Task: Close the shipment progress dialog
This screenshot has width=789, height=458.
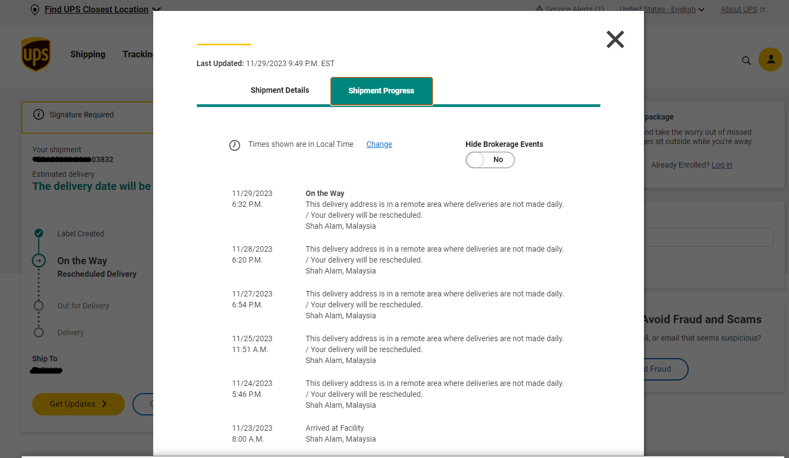Action: [615, 39]
